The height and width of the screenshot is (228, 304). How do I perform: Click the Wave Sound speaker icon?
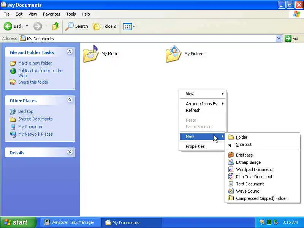pos(231,191)
